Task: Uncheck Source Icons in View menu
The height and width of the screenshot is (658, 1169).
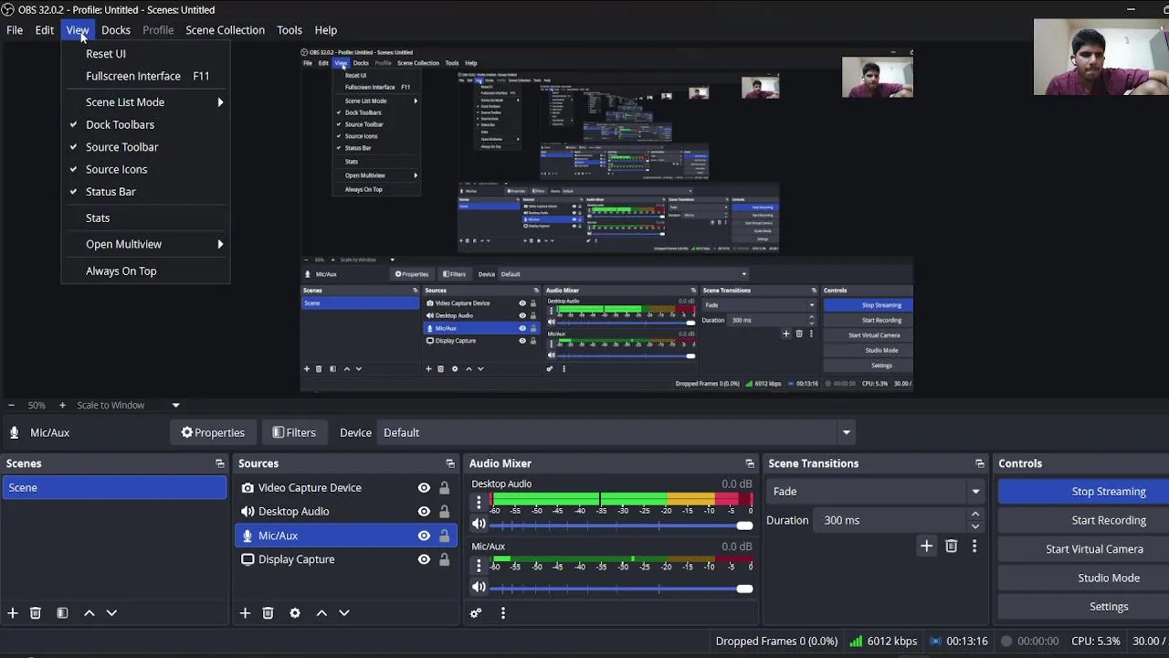Action: tap(145, 169)
